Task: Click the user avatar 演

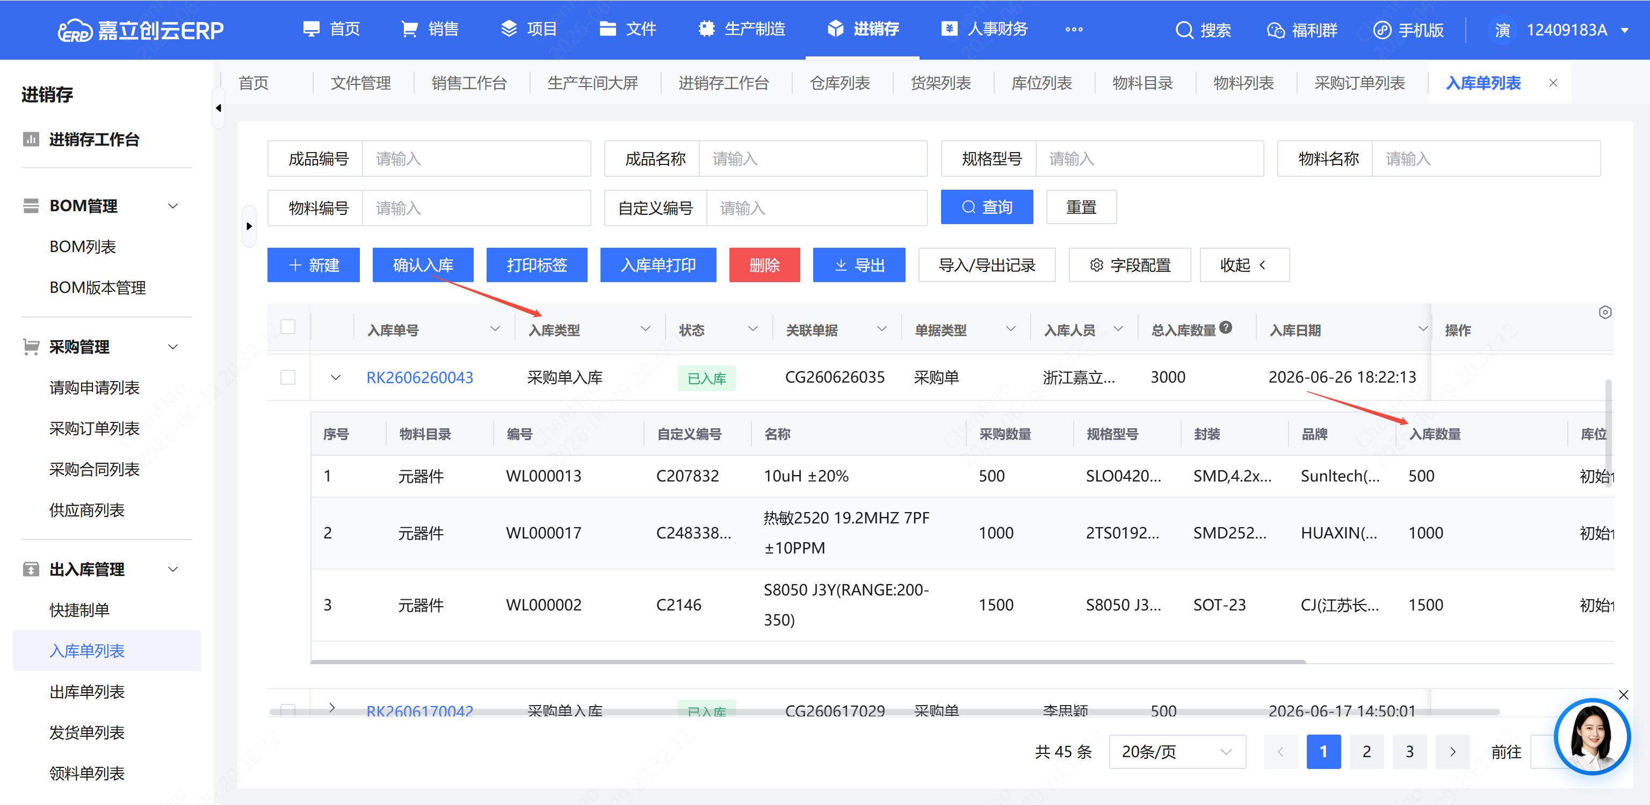Action: [1502, 30]
